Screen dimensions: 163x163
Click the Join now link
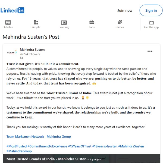125,11
